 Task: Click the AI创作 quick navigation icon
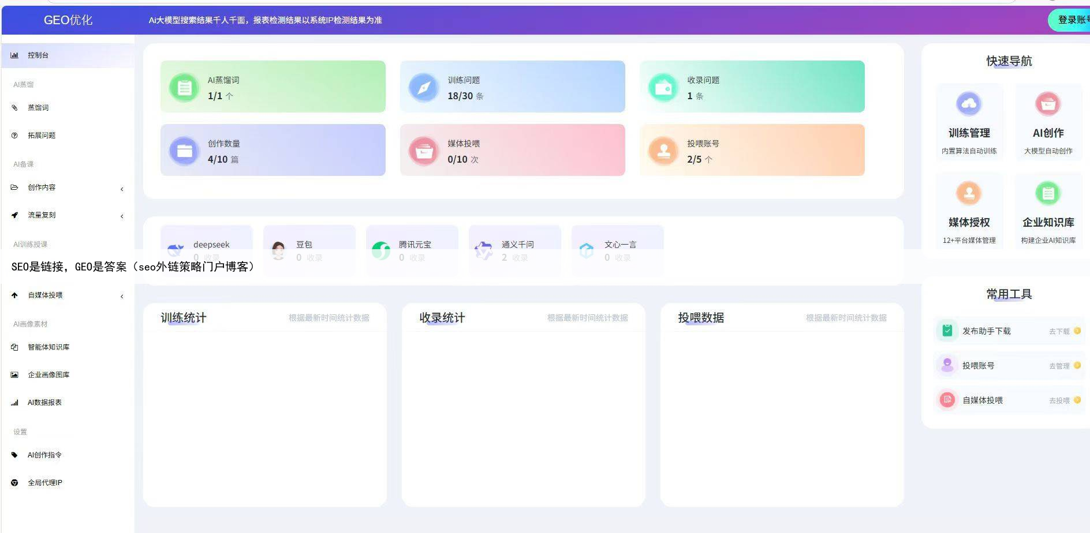coord(1048,104)
